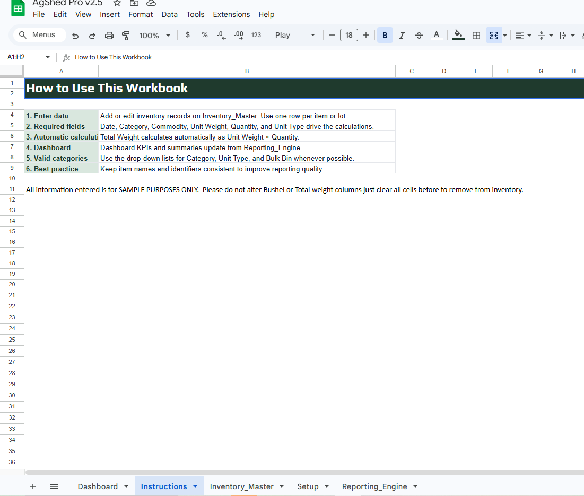Toggle bold formatting
This screenshot has width=584, height=496.
point(385,35)
